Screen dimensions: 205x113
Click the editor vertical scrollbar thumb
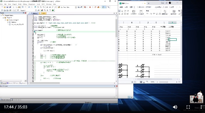116,28
